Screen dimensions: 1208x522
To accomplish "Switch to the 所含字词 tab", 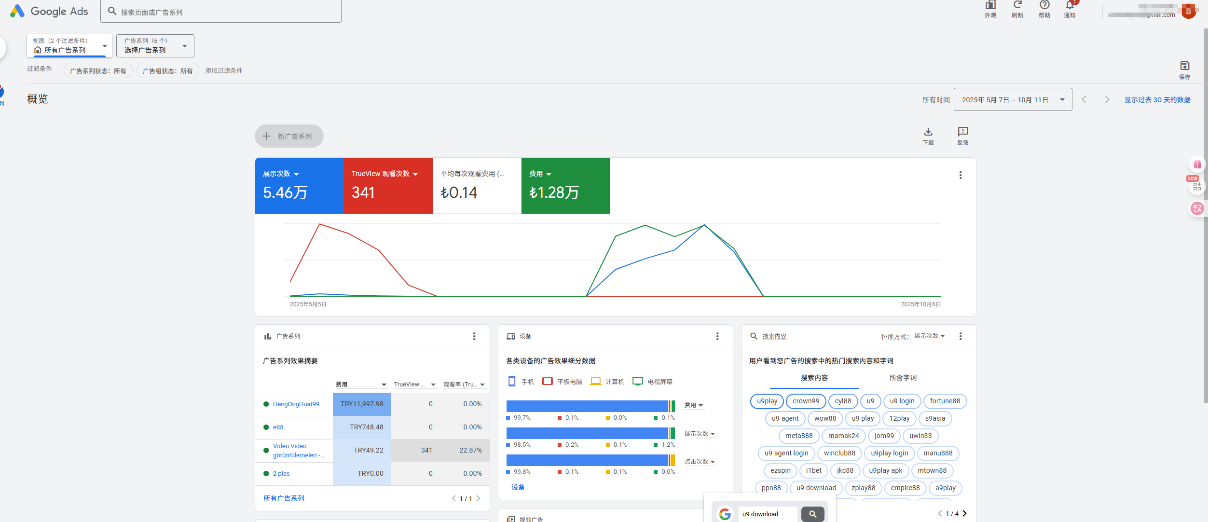I will [903, 378].
